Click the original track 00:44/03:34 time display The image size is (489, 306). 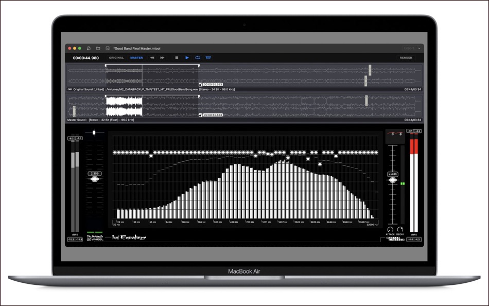click(413, 89)
